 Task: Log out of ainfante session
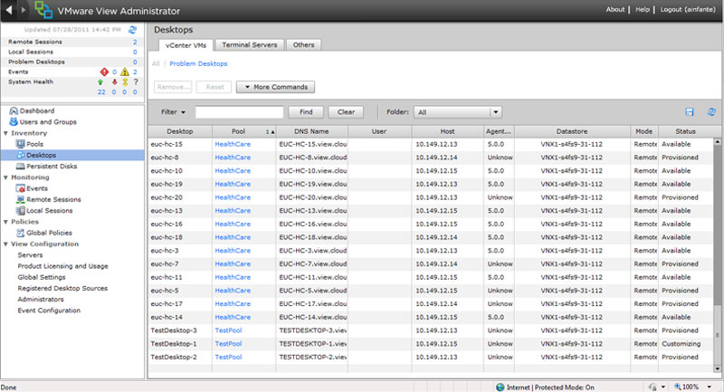tap(688, 9)
